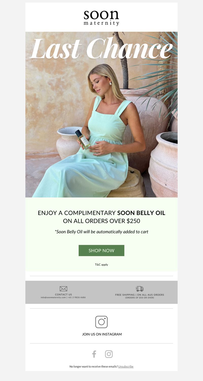Screen dimensions: 203x381
Task: Click the delivery truck shipping icon
Action: point(140,289)
